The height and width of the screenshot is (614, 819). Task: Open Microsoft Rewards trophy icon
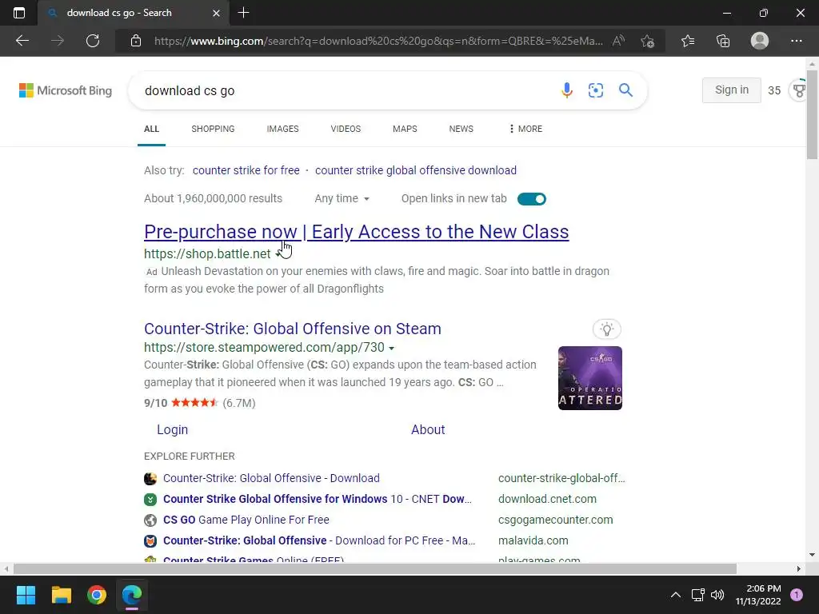pyautogui.click(x=799, y=90)
